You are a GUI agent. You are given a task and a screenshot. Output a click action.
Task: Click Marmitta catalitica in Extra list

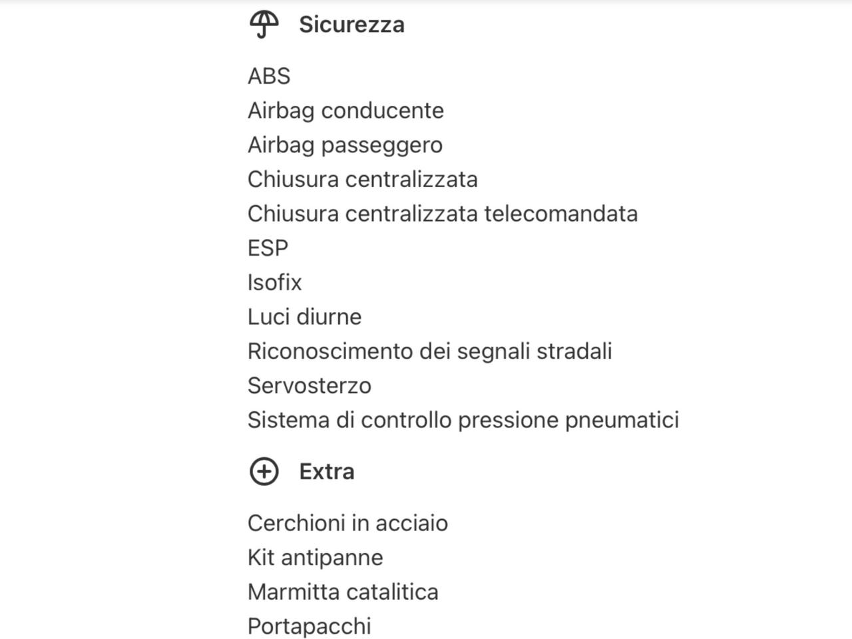coord(343,592)
